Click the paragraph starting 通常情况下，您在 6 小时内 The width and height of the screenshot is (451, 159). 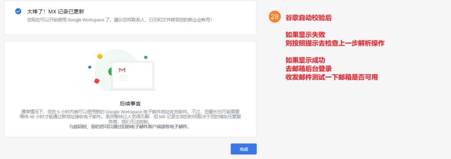[130, 116]
